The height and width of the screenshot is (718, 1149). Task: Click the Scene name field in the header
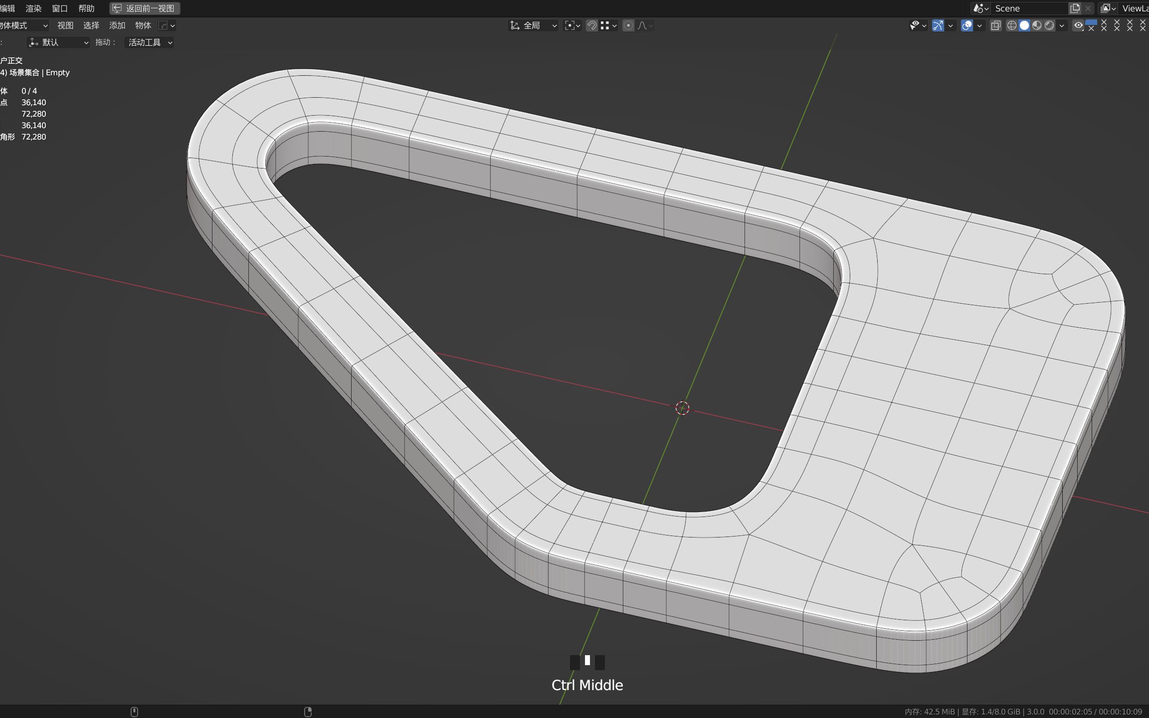click(1027, 8)
